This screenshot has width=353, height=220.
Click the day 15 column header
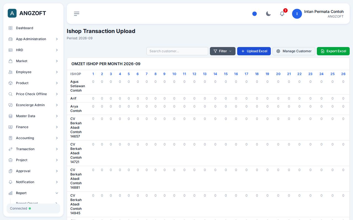point(226,74)
